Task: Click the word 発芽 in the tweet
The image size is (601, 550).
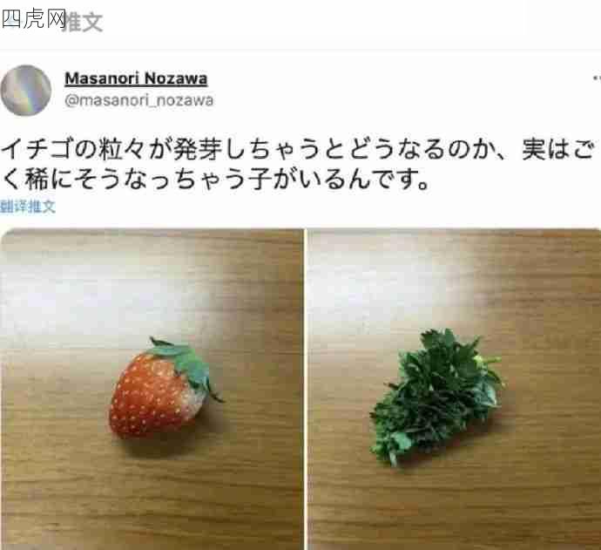Action: pyautogui.click(x=198, y=149)
